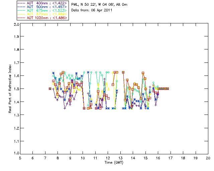Click the hour 20 label on x-axis
Viewport: 214px width, 171px height.
[x=208, y=158]
